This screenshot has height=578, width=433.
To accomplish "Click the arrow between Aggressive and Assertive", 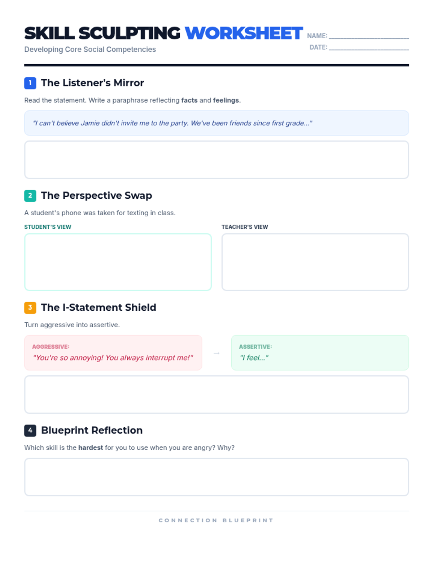I will [x=216, y=353].
